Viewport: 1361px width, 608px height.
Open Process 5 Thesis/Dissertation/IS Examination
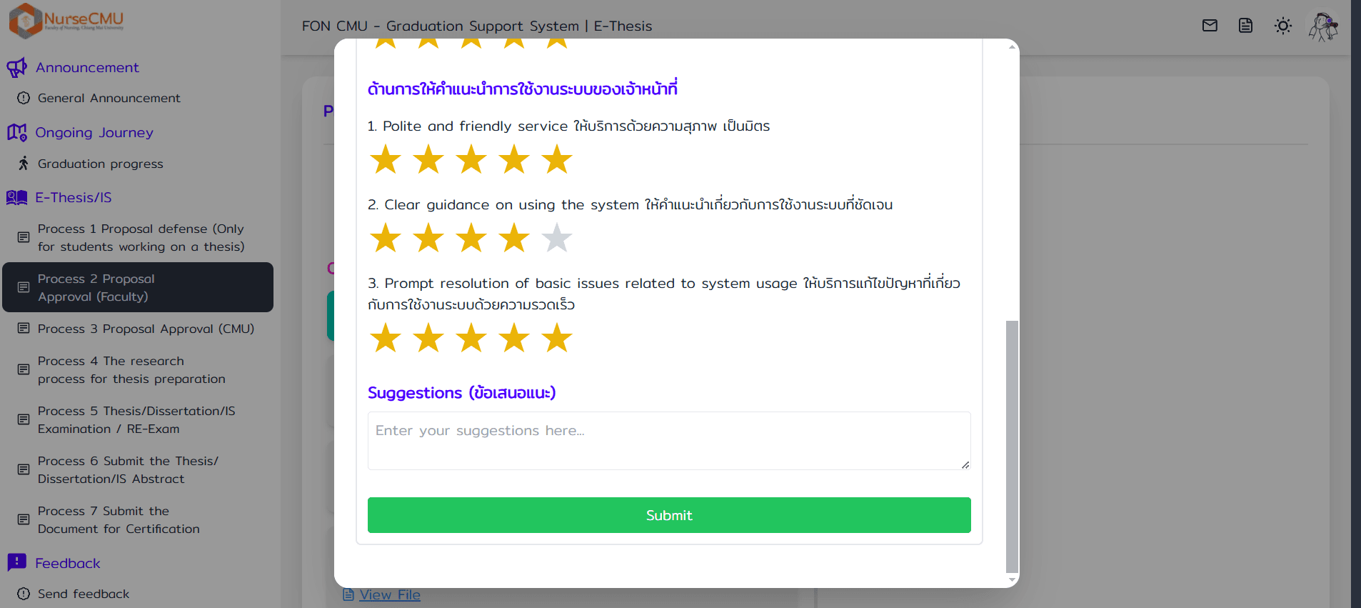[x=136, y=420]
